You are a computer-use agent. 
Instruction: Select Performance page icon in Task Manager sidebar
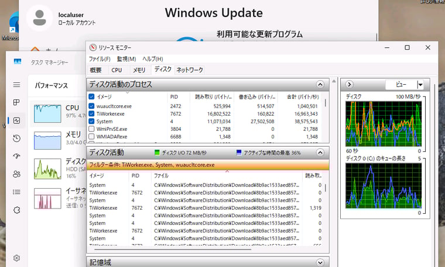pos(16,120)
